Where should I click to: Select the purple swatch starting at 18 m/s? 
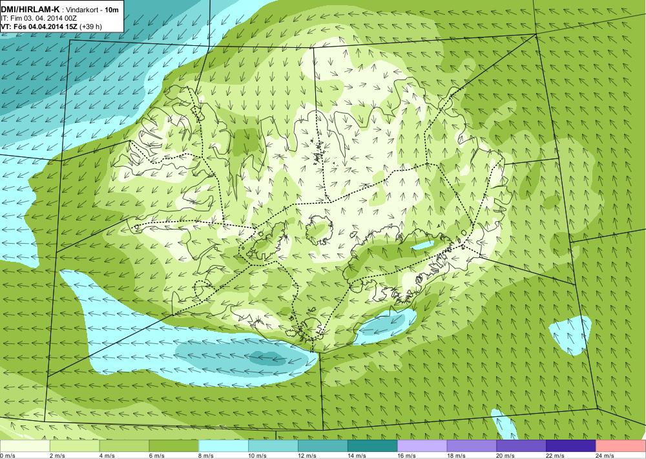(x=472, y=446)
